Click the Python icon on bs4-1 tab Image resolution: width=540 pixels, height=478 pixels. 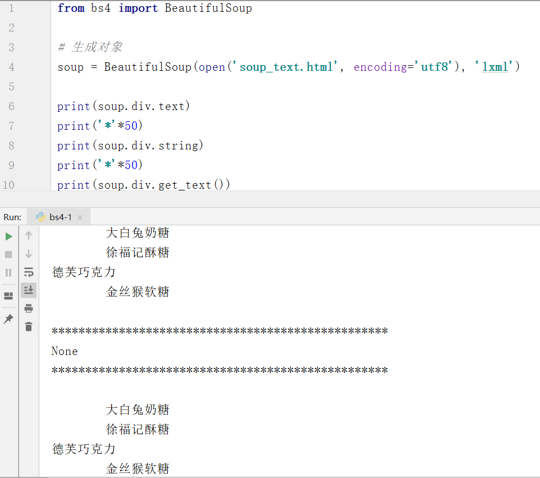41,217
